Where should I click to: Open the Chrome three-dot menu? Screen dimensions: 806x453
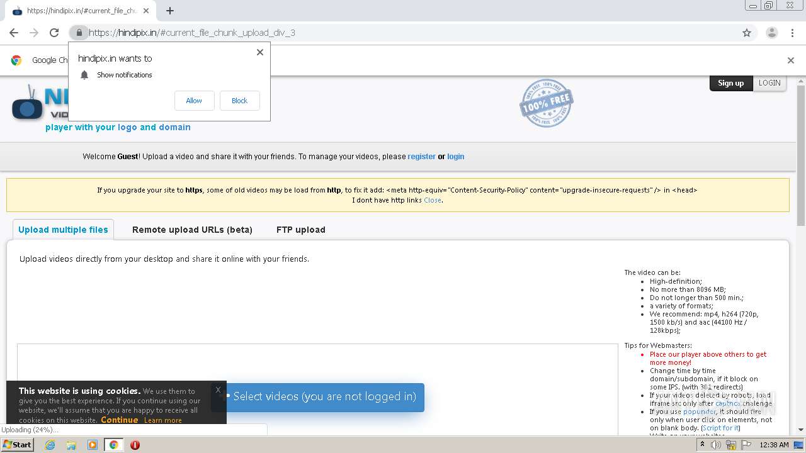pos(792,33)
